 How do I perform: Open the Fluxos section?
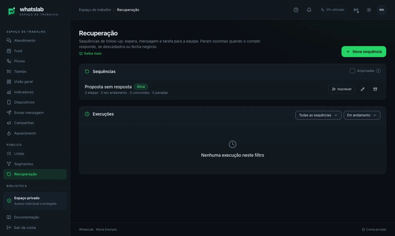point(35,61)
